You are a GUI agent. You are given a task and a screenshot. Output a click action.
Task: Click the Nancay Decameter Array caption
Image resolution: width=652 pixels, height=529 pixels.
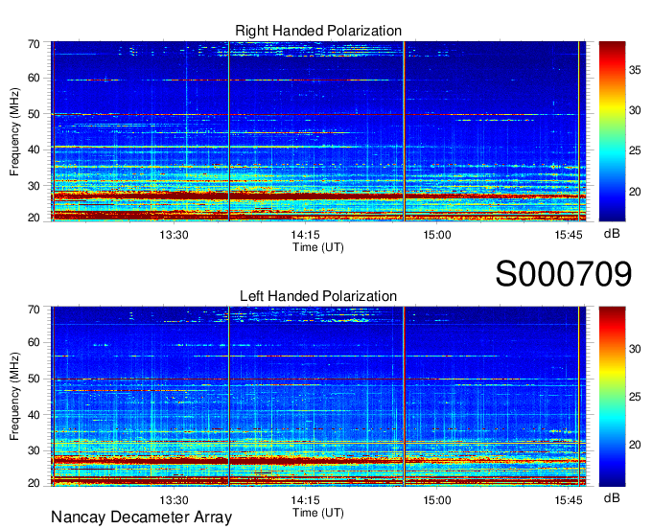tap(141, 517)
